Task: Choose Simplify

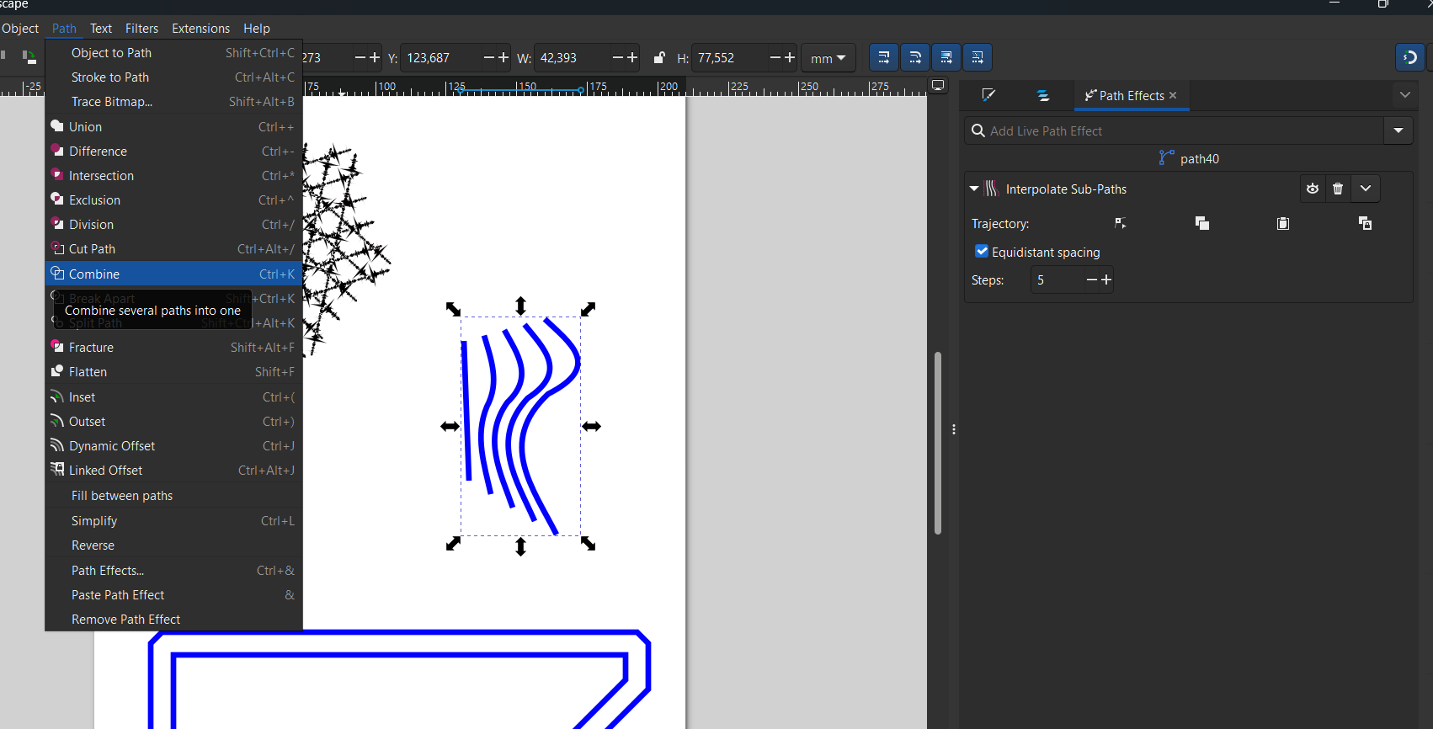Action: (173, 521)
